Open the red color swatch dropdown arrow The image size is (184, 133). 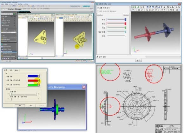[39, 80]
